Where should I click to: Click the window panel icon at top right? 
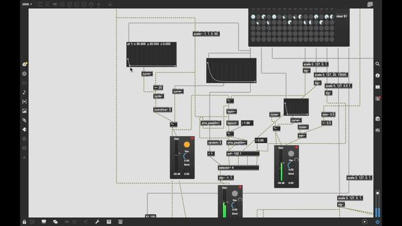point(370,4)
